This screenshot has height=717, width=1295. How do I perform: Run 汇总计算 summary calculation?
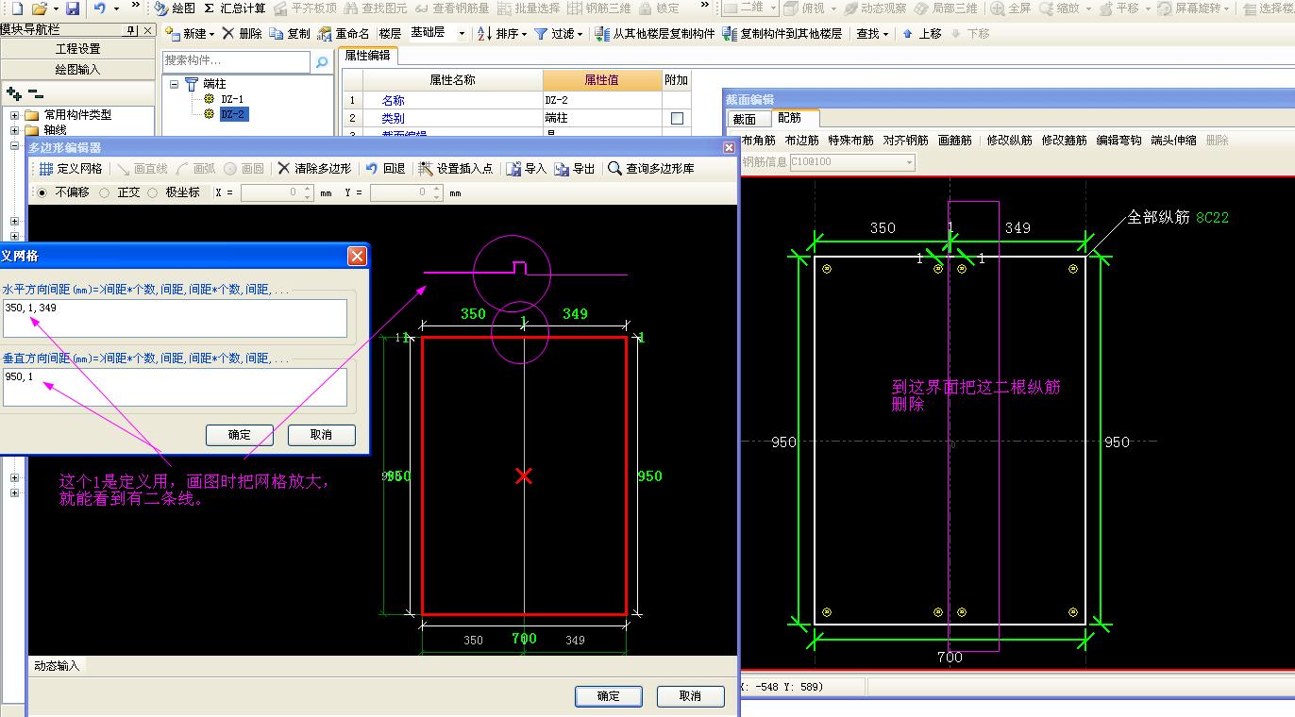pos(235,8)
